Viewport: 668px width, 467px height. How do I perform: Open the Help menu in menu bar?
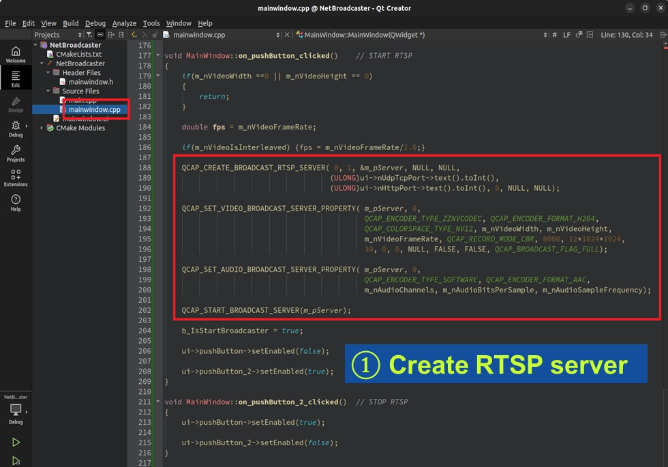[205, 23]
